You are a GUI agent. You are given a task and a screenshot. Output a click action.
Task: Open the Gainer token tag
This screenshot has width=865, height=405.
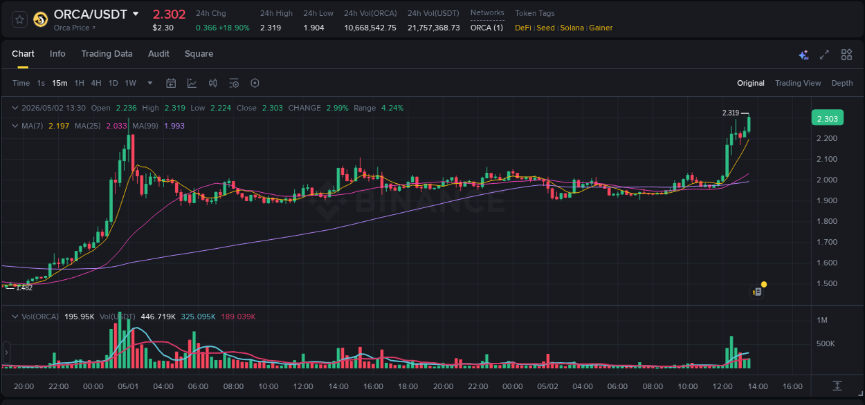click(601, 28)
